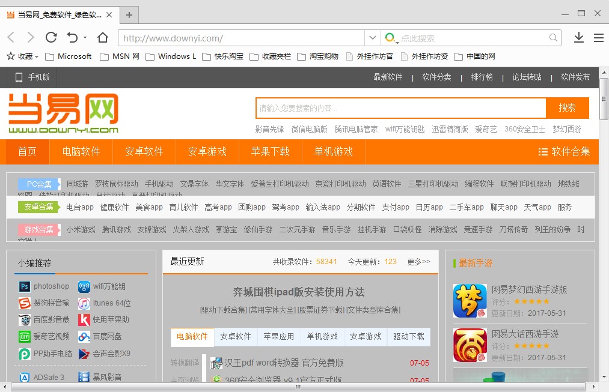Click the orange 搜索 button
The height and width of the screenshot is (392, 609).
(566, 108)
